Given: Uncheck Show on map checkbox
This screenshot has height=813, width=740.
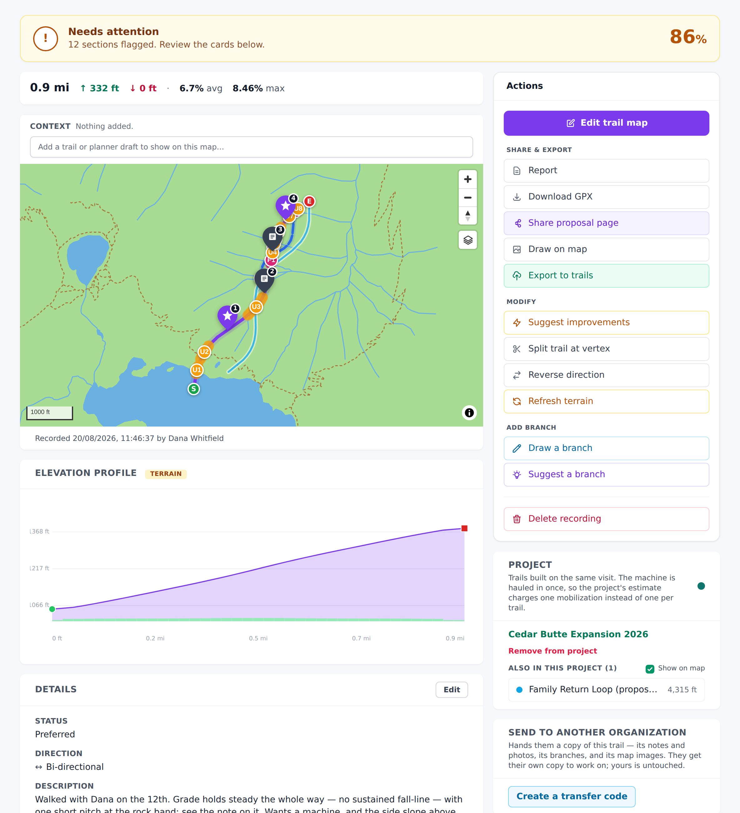Looking at the screenshot, I should pyautogui.click(x=650, y=669).
